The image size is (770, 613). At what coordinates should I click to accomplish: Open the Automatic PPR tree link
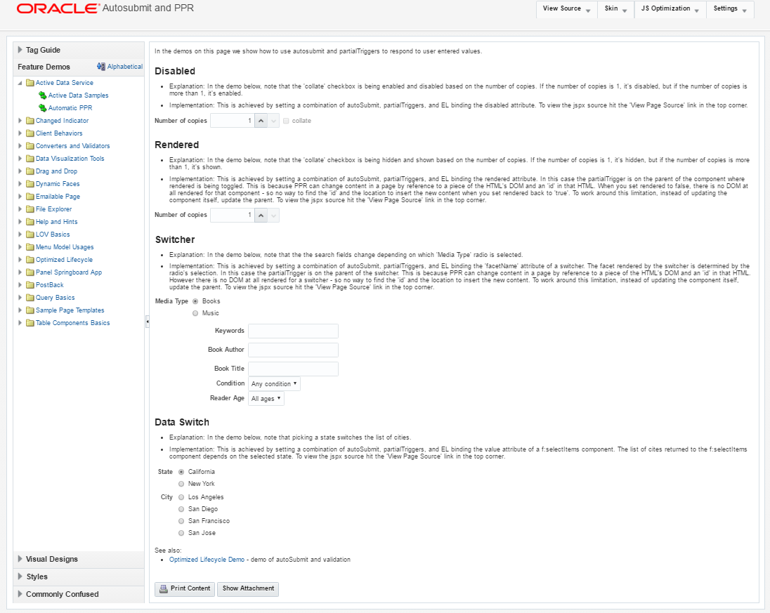coord(70,108)
